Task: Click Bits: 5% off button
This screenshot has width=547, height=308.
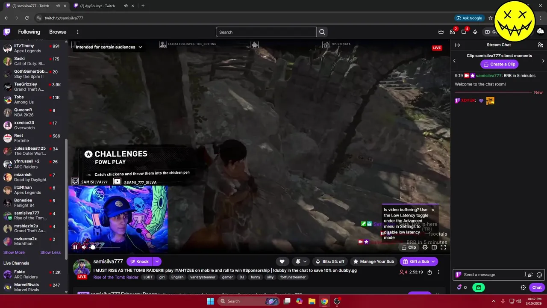Action: pos(329,261)
